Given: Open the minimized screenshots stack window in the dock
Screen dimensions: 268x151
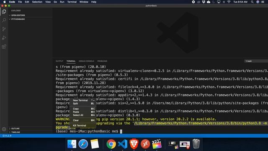Looking at the screenshot, I should (x=173, y=145).
